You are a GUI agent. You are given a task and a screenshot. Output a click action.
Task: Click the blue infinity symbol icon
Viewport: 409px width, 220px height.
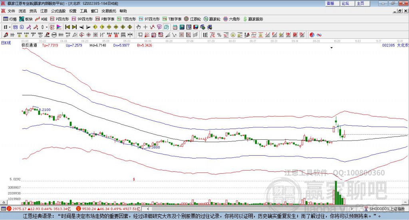(319, 35)
